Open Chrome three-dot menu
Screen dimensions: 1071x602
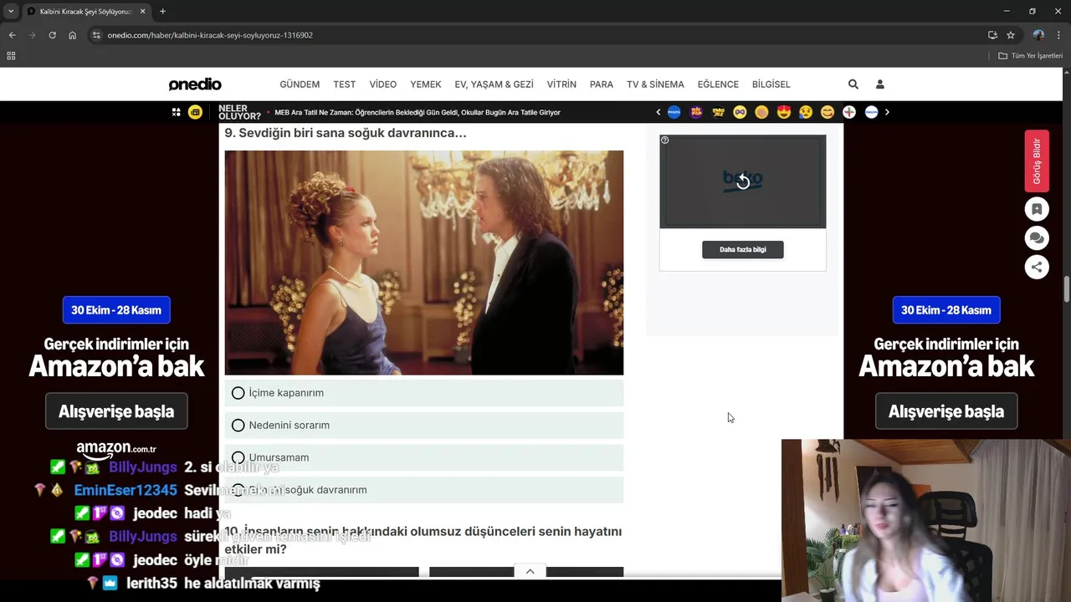click(1058, 35)
